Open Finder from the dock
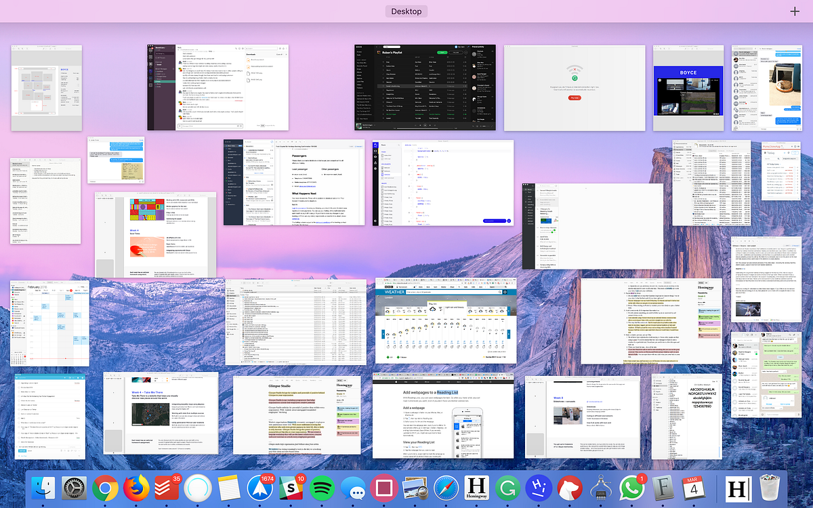The width and height of the screenshot is (813, 508). (x=42, y=489)
